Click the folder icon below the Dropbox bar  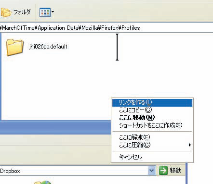(x=42, y=183)
